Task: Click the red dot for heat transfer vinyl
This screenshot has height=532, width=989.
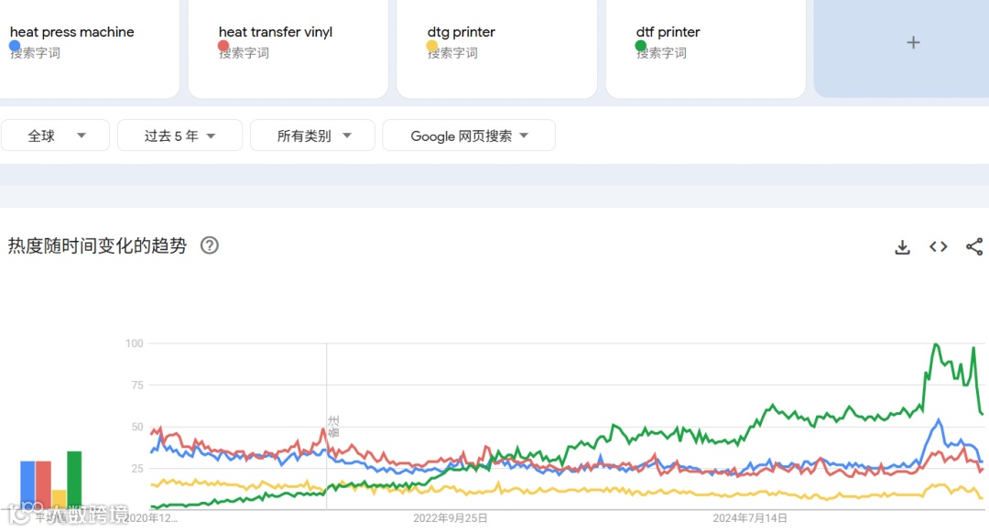Action: tap(223, 46)
